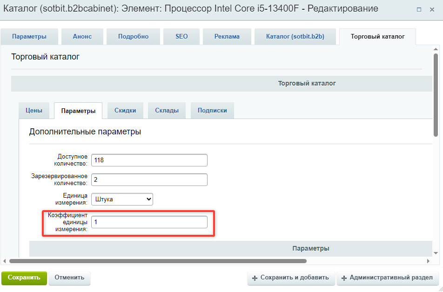Open Административный раздел
Screen dimensions: 443x292
[388, 278]
